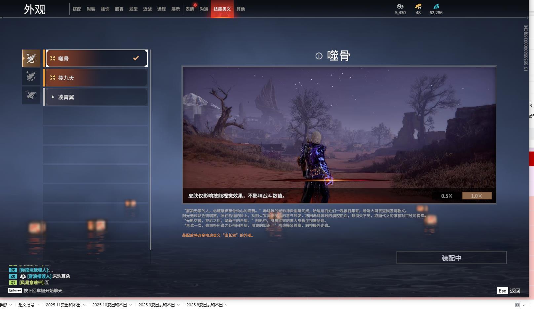534x310 pixels.
Task: Click the 装配中 button
Action: [x=451, y=258]
